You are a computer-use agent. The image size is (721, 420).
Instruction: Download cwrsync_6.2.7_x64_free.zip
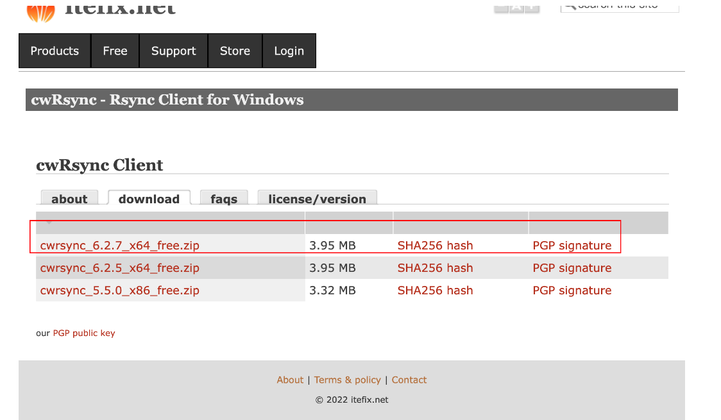[x=119, y=246]
